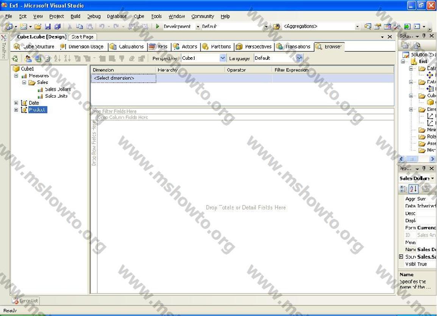Viewport: 437px width, 316px height.
Task: Click the Properties icon in Solution Explorer toolbar
Action: (405, 45)
